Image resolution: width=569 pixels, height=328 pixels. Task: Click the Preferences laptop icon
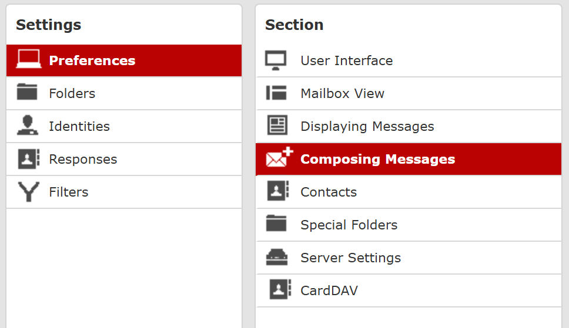click(x=29, y=59)
